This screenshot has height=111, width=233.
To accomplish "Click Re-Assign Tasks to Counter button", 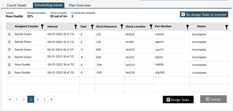I will coord(204,14).
